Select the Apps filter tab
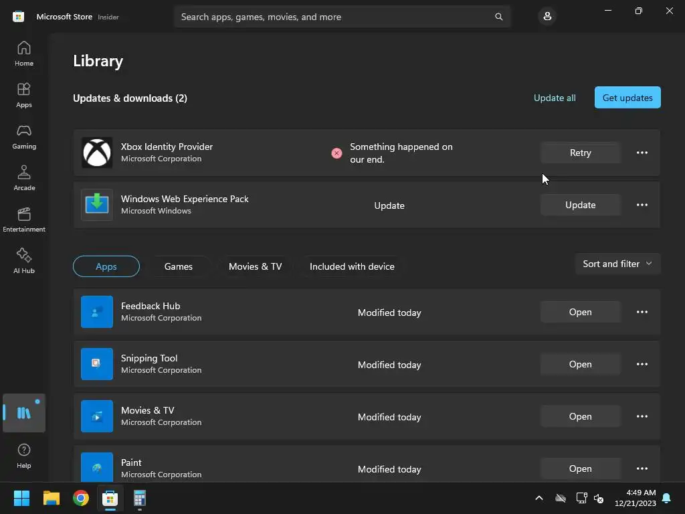Viewport: 685px width, 514px height. pyautogui.click(x=106, y=266)
